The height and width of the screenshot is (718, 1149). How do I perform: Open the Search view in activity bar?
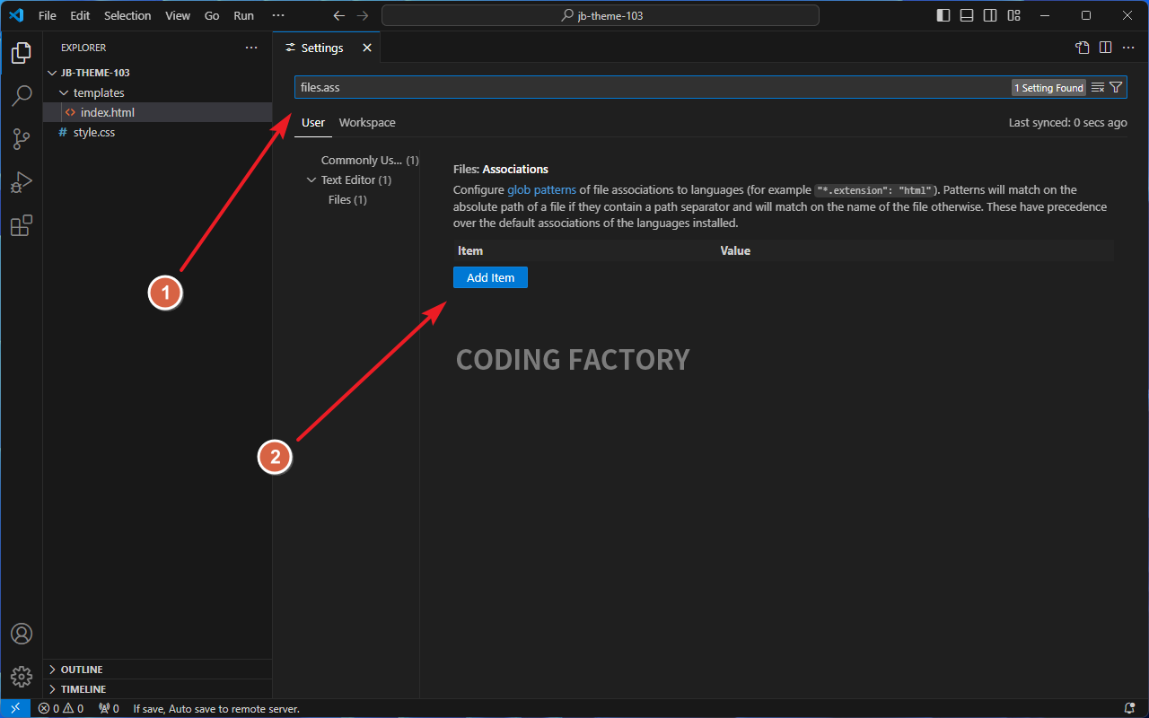(22, 96)
